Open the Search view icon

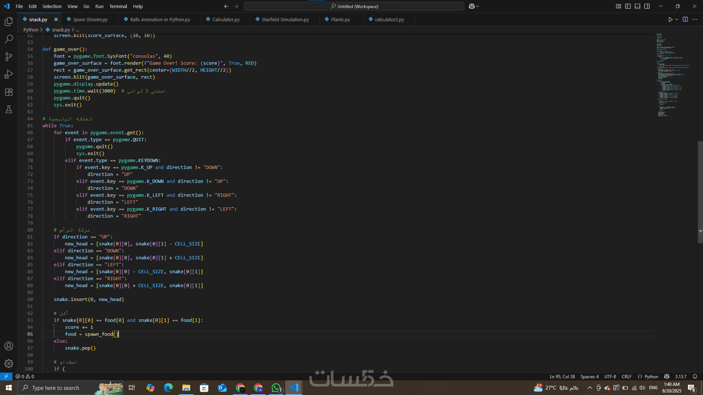[x=9, y=39]
